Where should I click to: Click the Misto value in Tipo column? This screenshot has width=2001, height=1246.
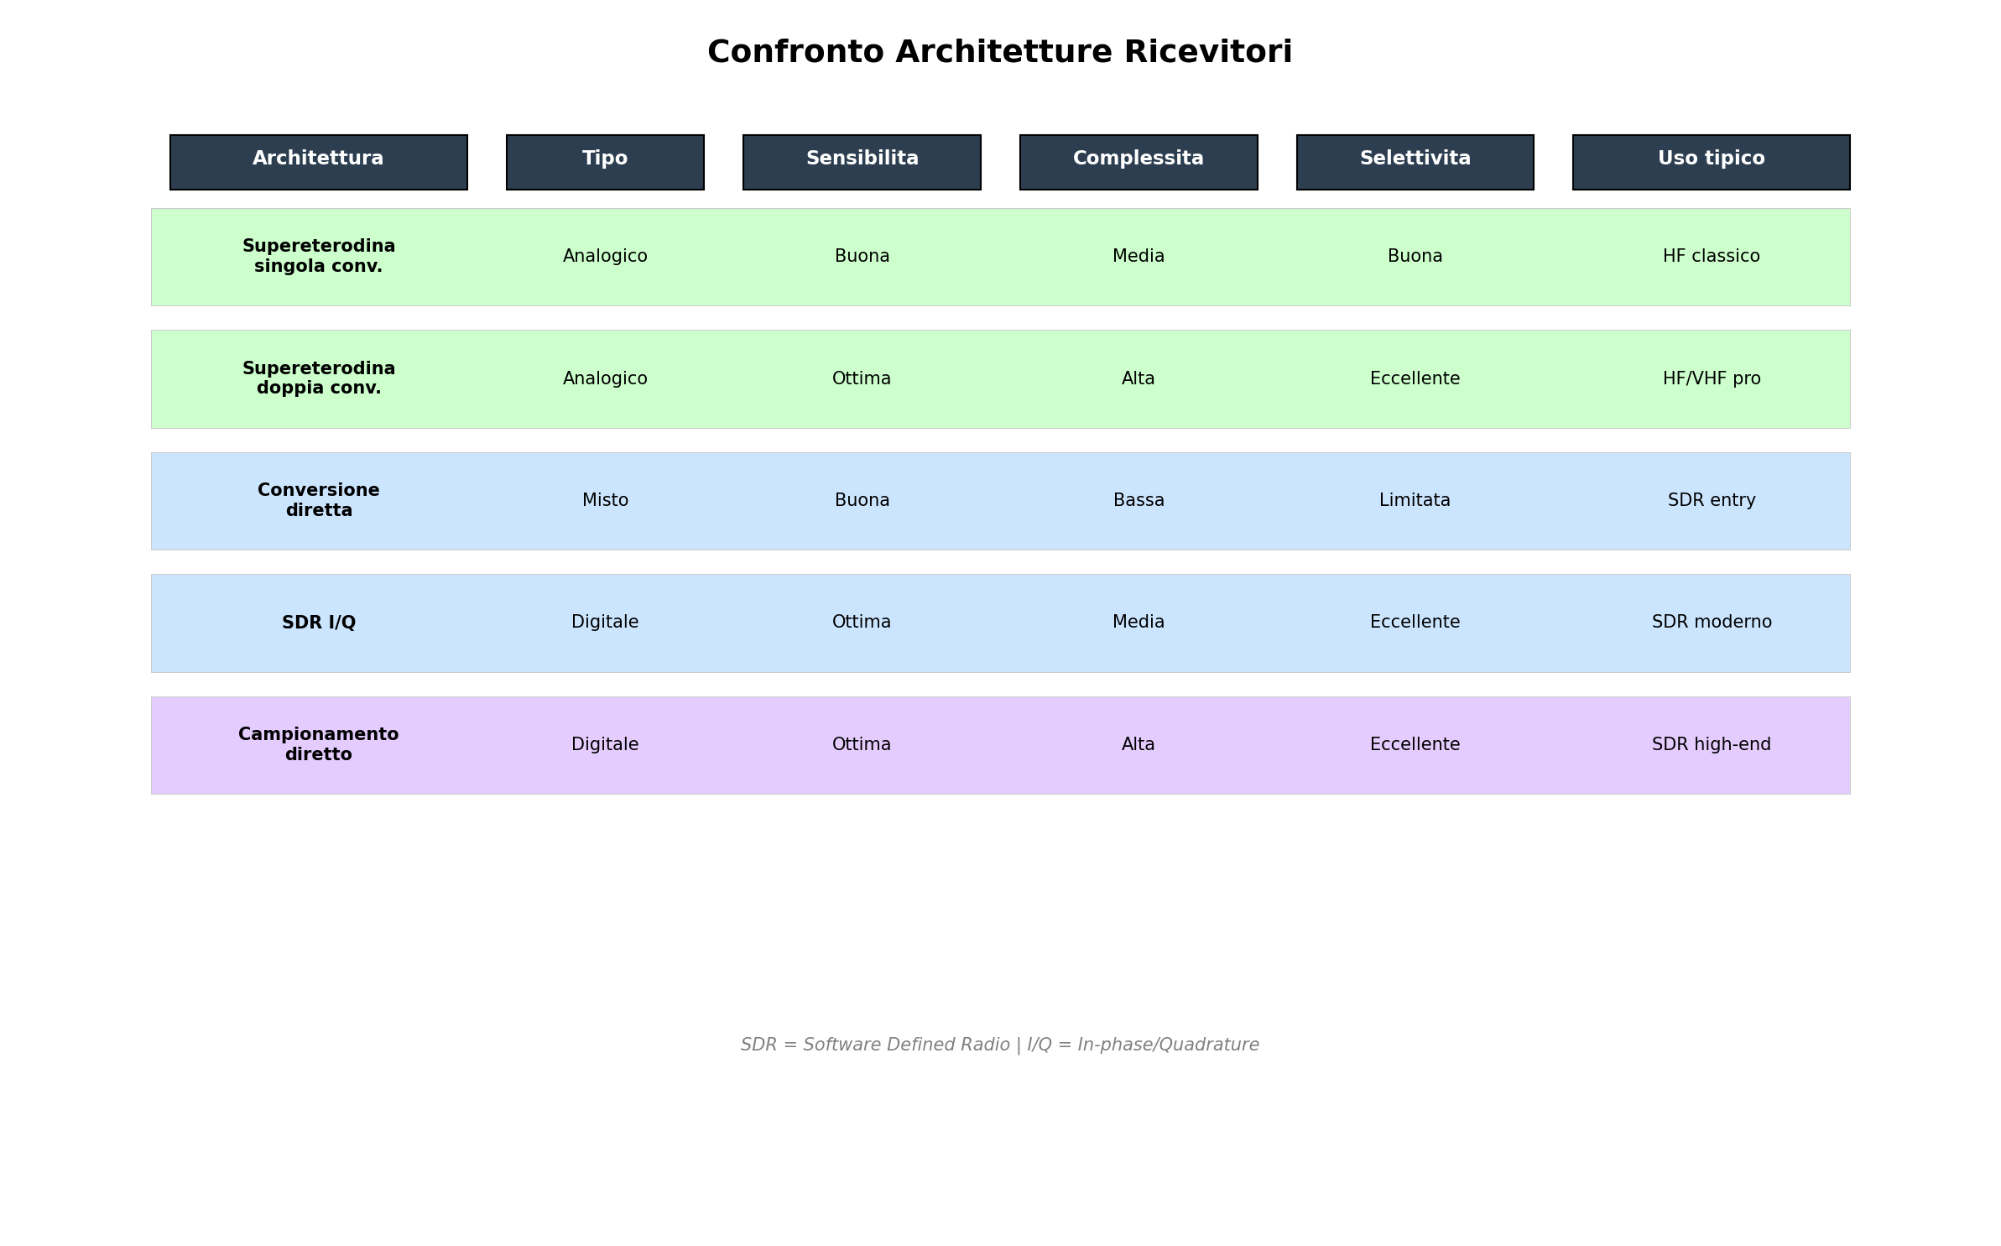tap(604, 500)
